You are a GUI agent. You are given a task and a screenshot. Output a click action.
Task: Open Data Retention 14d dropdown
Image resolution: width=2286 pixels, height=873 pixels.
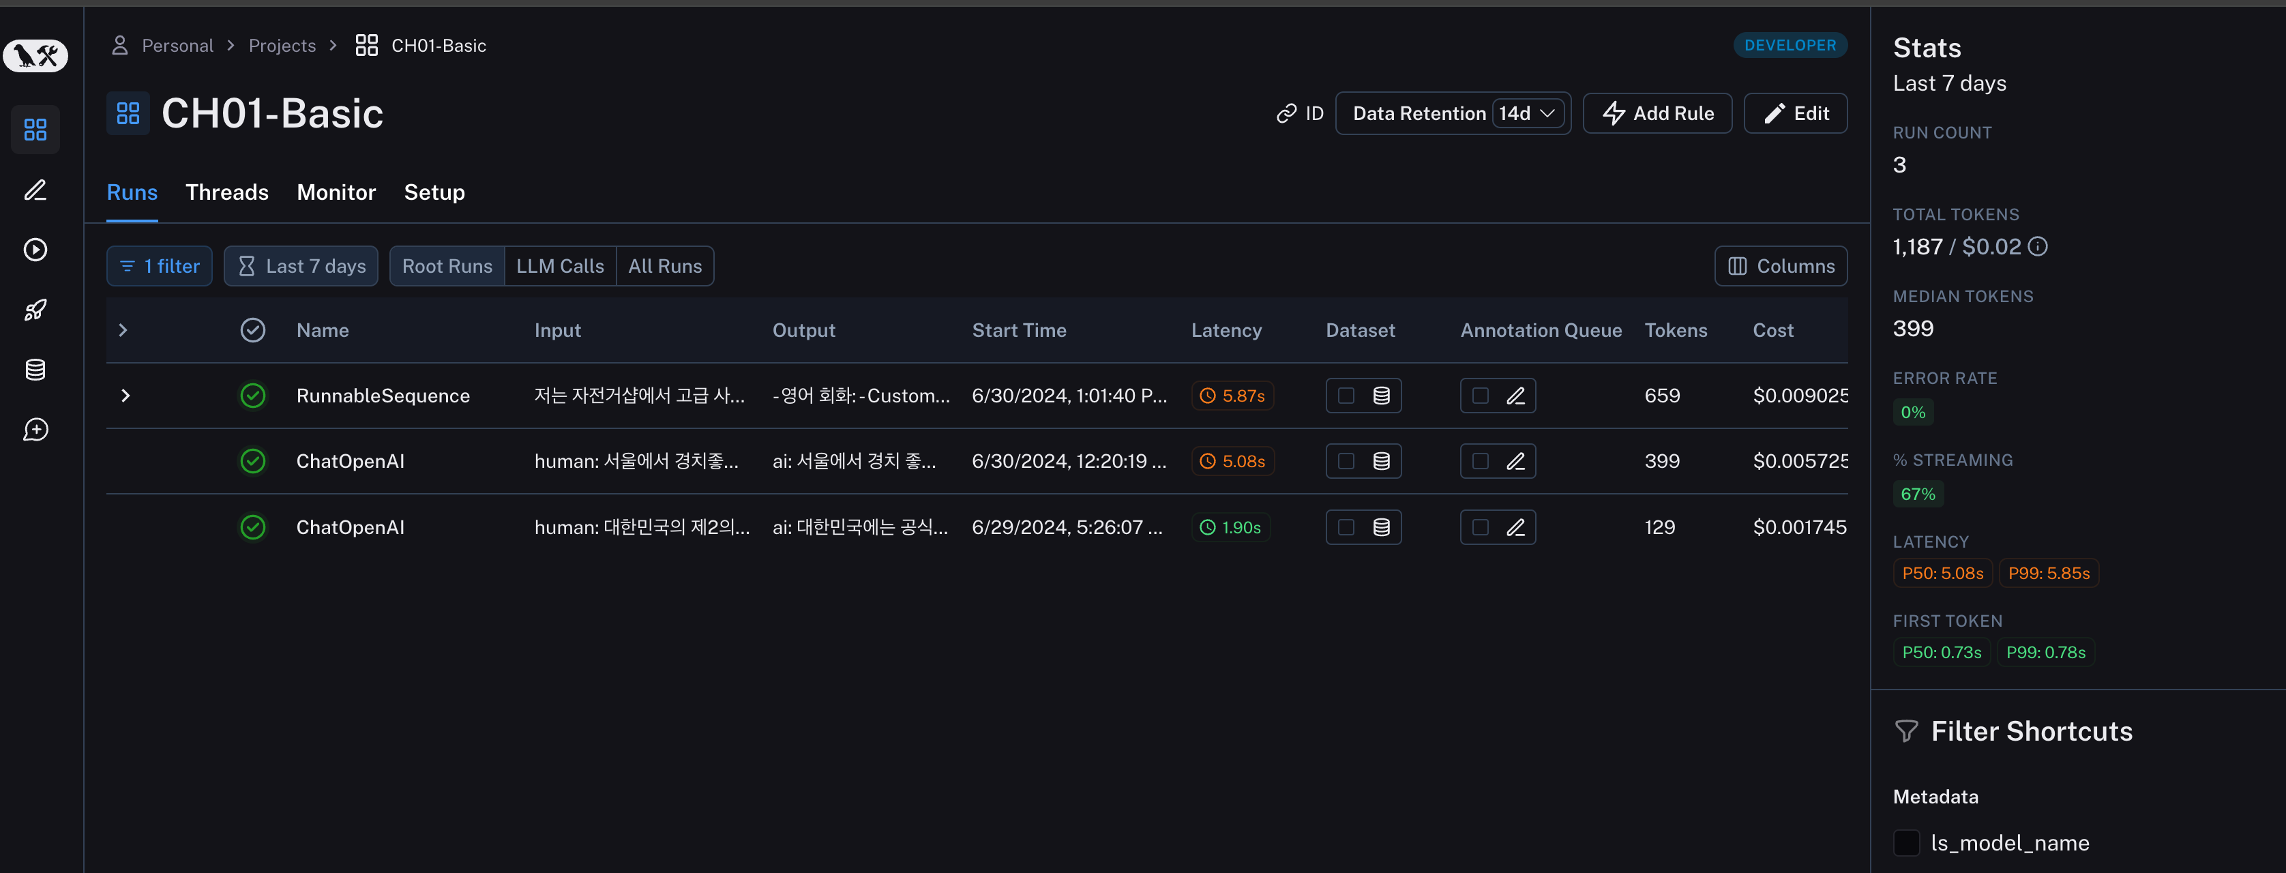(1527, 114)
